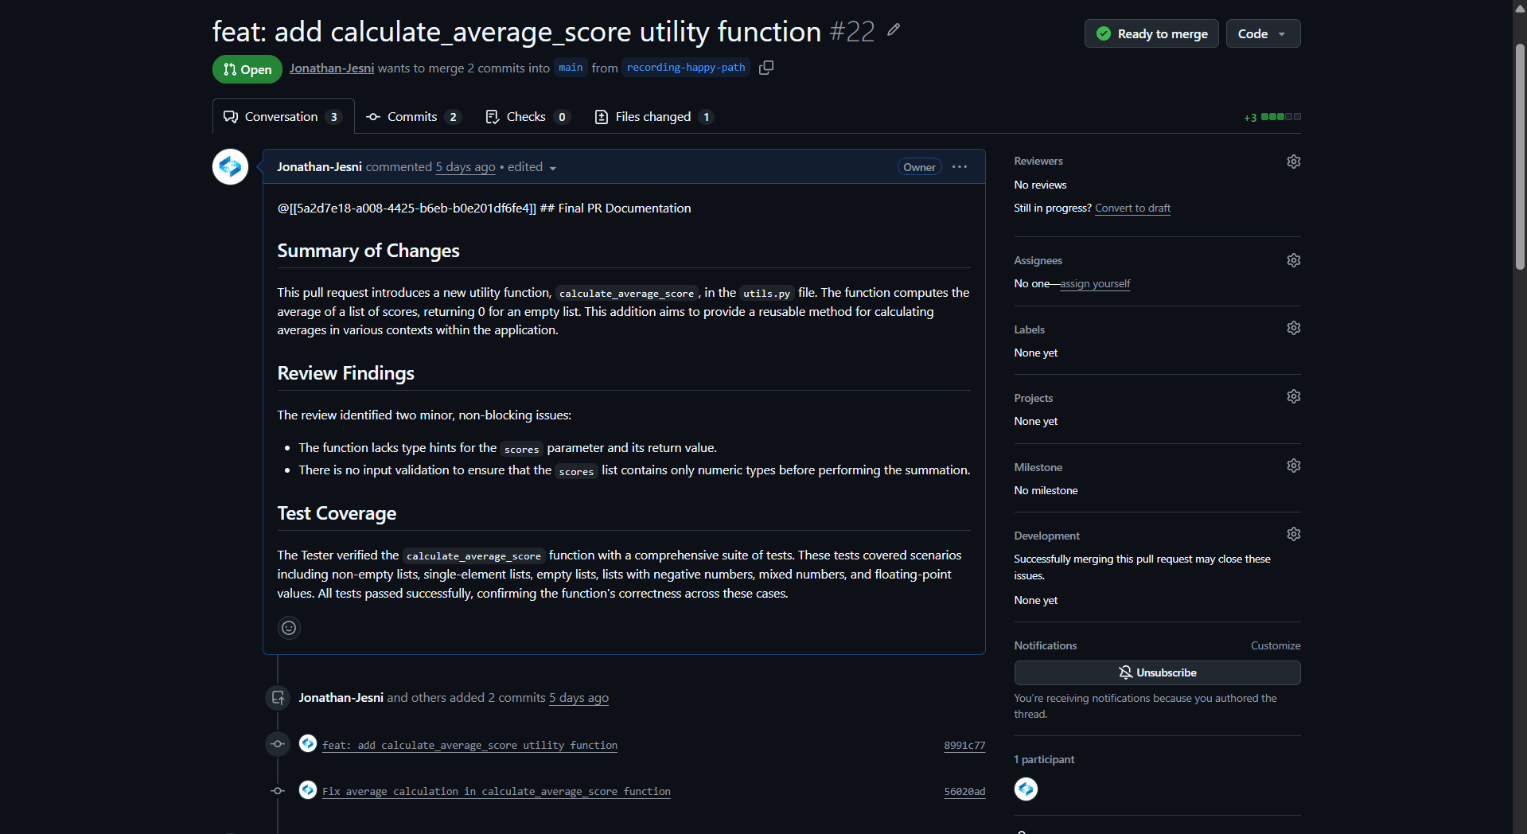Open comment options three-dot menu
The image size is (1527, 834).
tap(960, 167)
